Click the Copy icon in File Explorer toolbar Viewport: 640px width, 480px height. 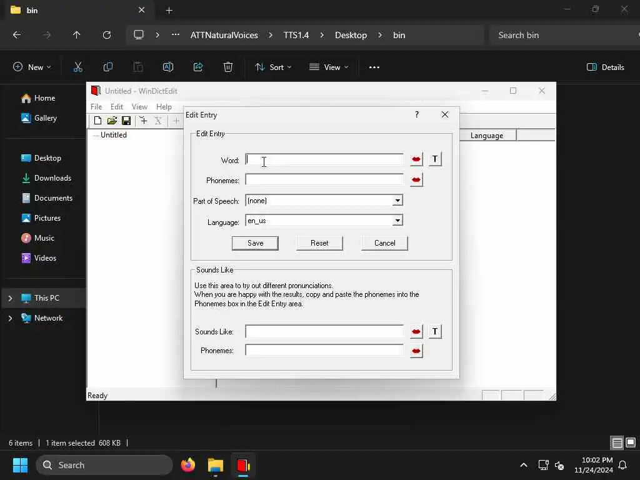[x=107, y=67]
